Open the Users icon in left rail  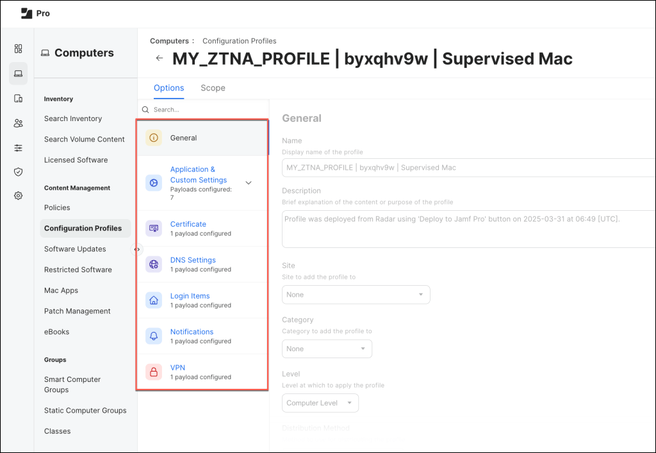18,123
